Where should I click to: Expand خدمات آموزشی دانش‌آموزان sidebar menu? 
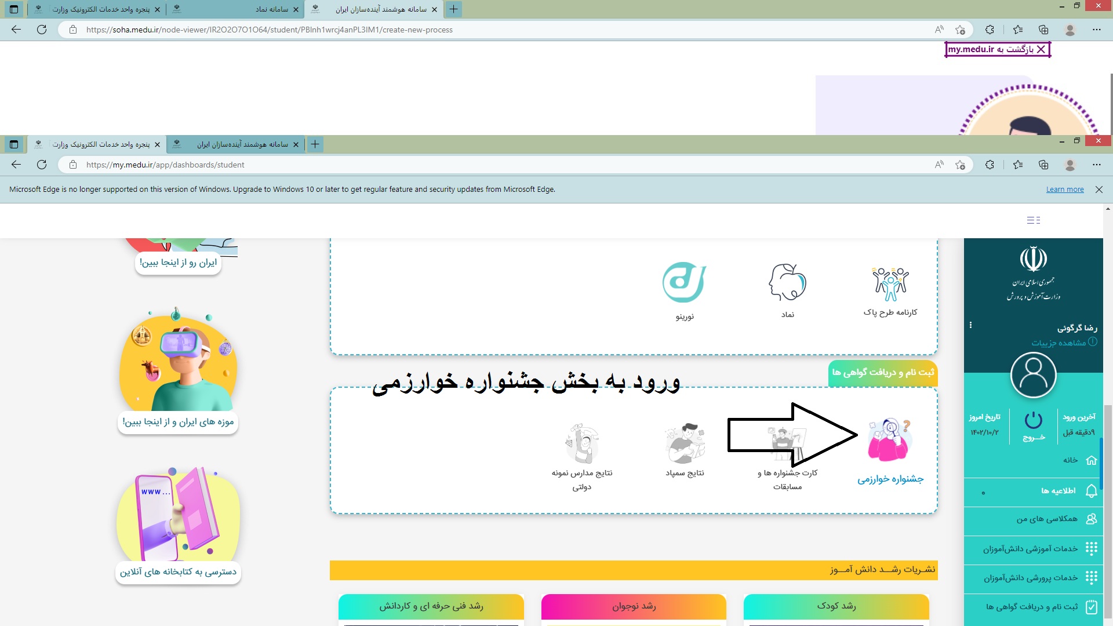[x=1031, y=548]
